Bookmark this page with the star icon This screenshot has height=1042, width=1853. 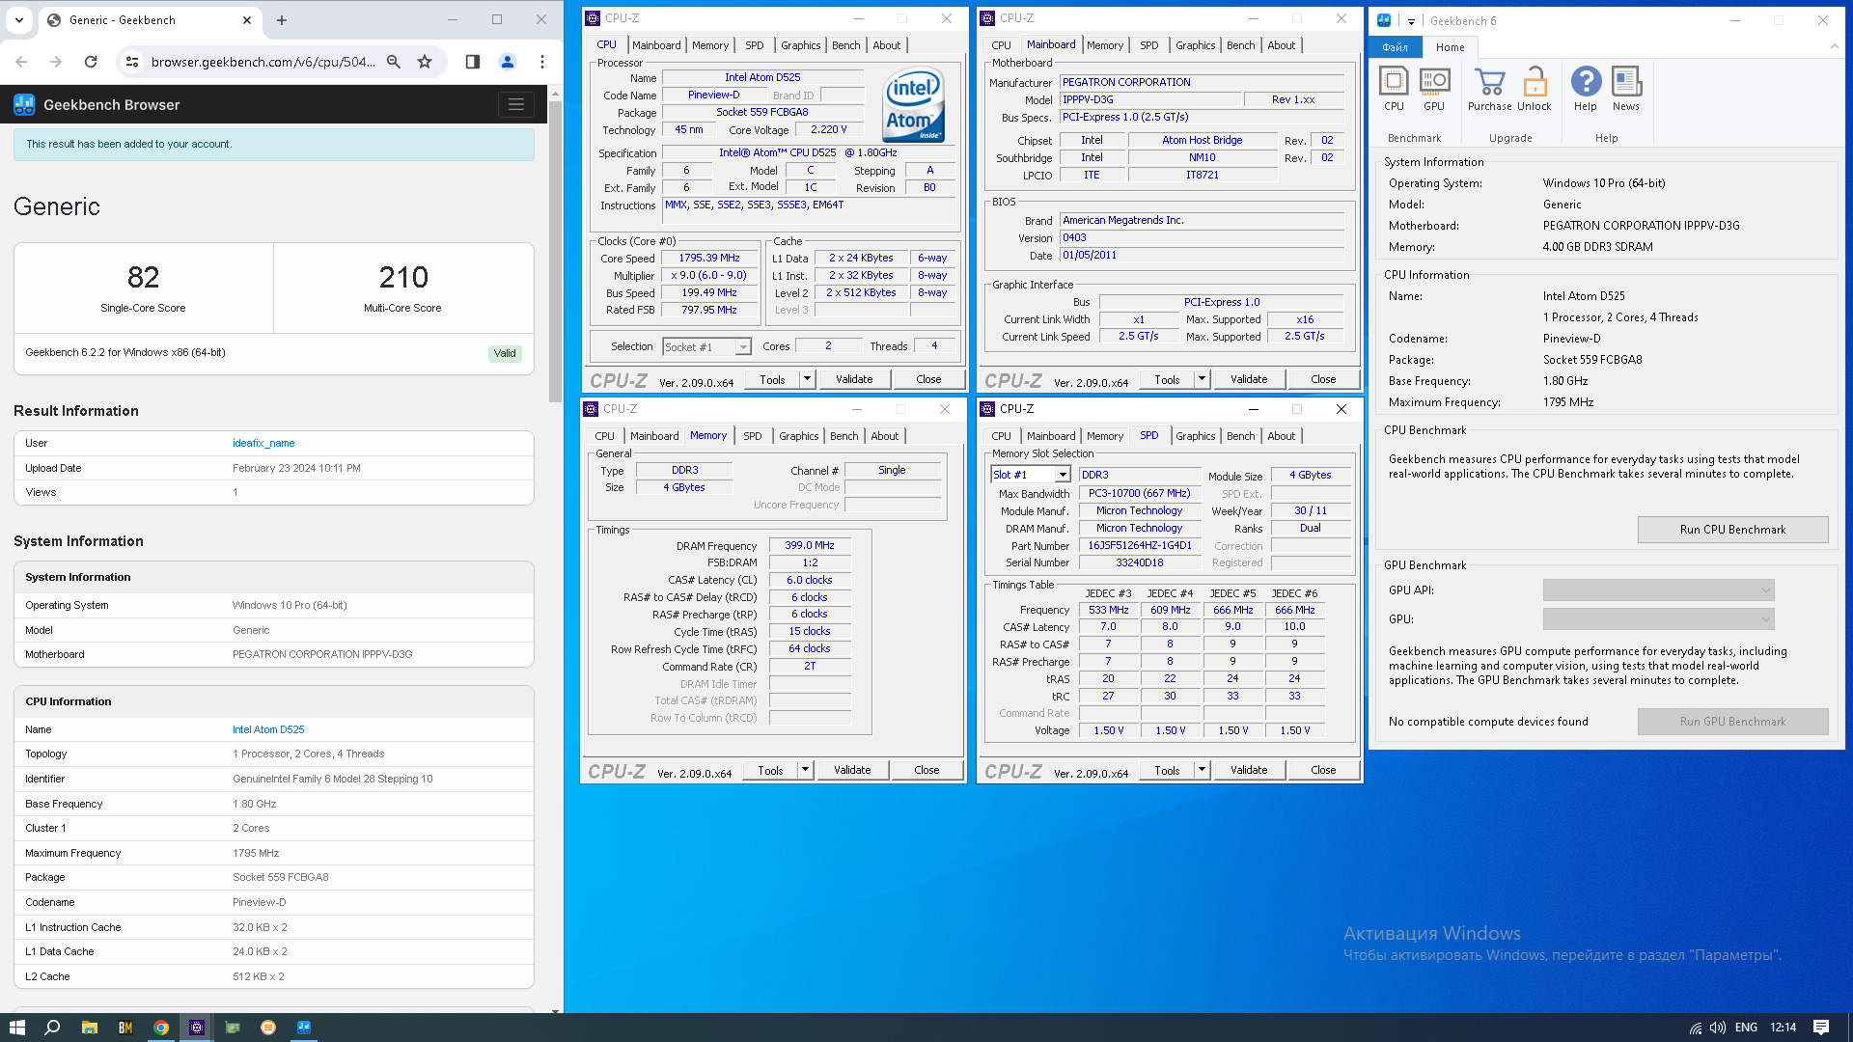pyautogui.click(x=425, y=62)
